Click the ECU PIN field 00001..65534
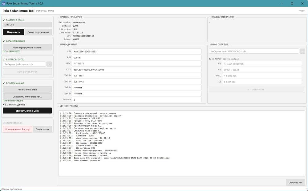308x191 pixels. coord(262,70)
